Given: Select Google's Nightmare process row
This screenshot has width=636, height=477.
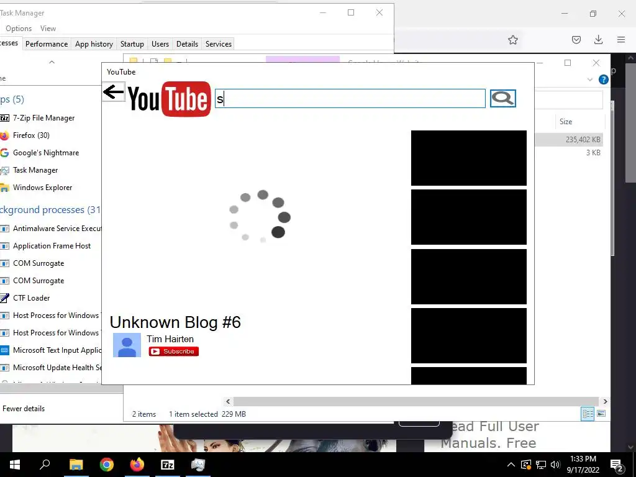Looking at the screenshot, I should click(51, 153).
